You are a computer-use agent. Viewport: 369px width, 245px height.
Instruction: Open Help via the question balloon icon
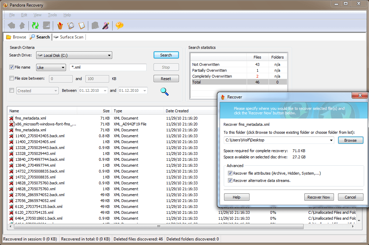[x=120, y=26]
